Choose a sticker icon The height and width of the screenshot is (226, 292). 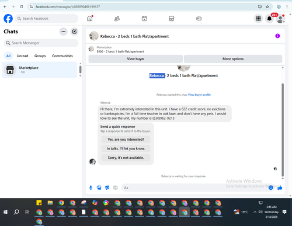coord(107,187)
